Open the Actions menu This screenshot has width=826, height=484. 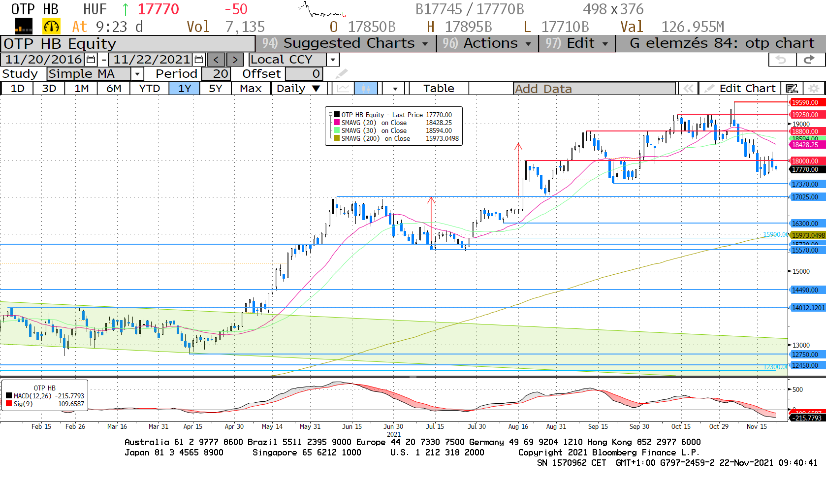point(487,43)
